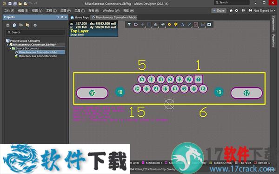Click the Projects panel save icon

pos(7,25)
